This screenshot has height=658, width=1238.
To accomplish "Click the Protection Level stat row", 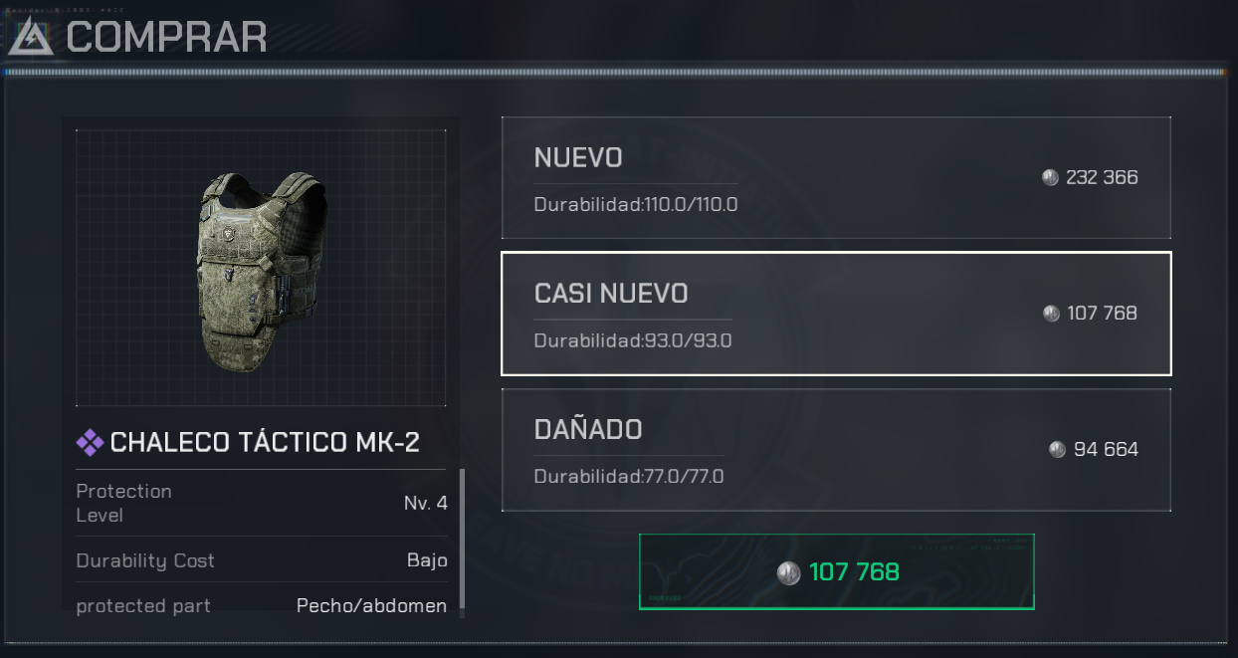I will (262, 504).
